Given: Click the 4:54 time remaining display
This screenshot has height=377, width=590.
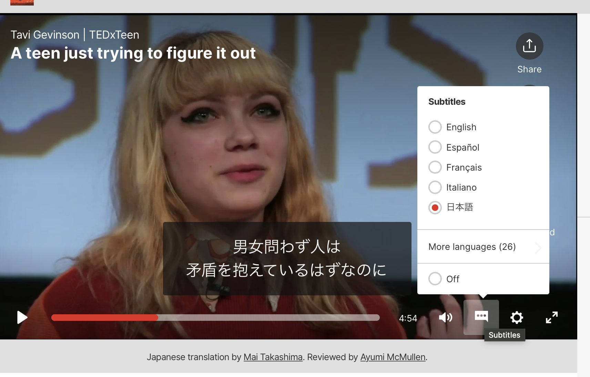Looking at the screenshot, I should [x=408, y=318].
